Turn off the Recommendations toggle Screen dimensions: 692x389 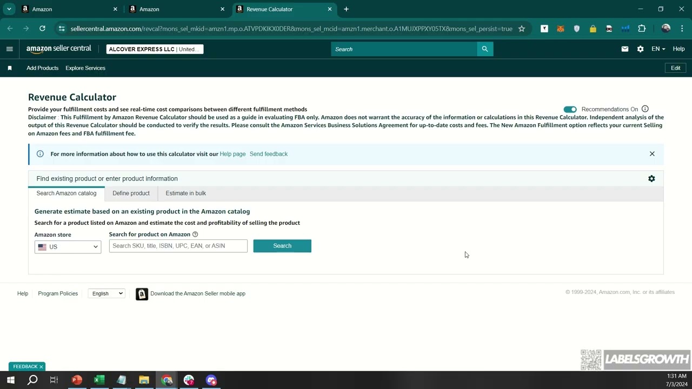[x=570, y=109]
